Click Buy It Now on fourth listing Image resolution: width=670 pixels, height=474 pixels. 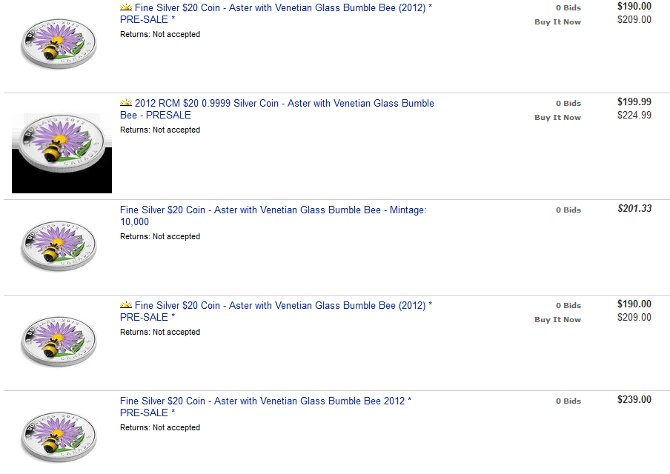557,320
